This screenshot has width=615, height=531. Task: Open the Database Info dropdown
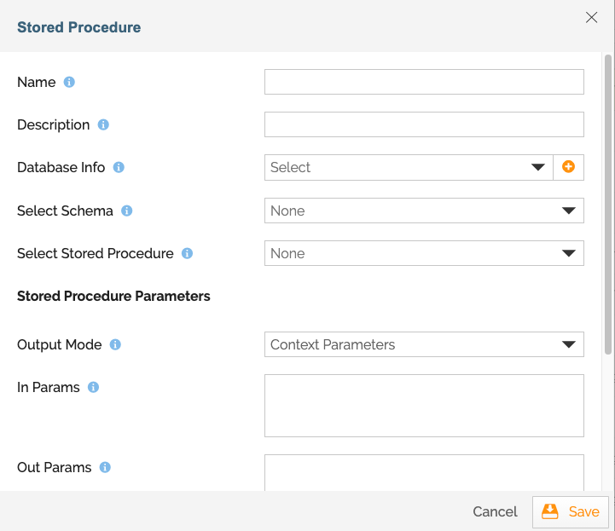(409, 168)
